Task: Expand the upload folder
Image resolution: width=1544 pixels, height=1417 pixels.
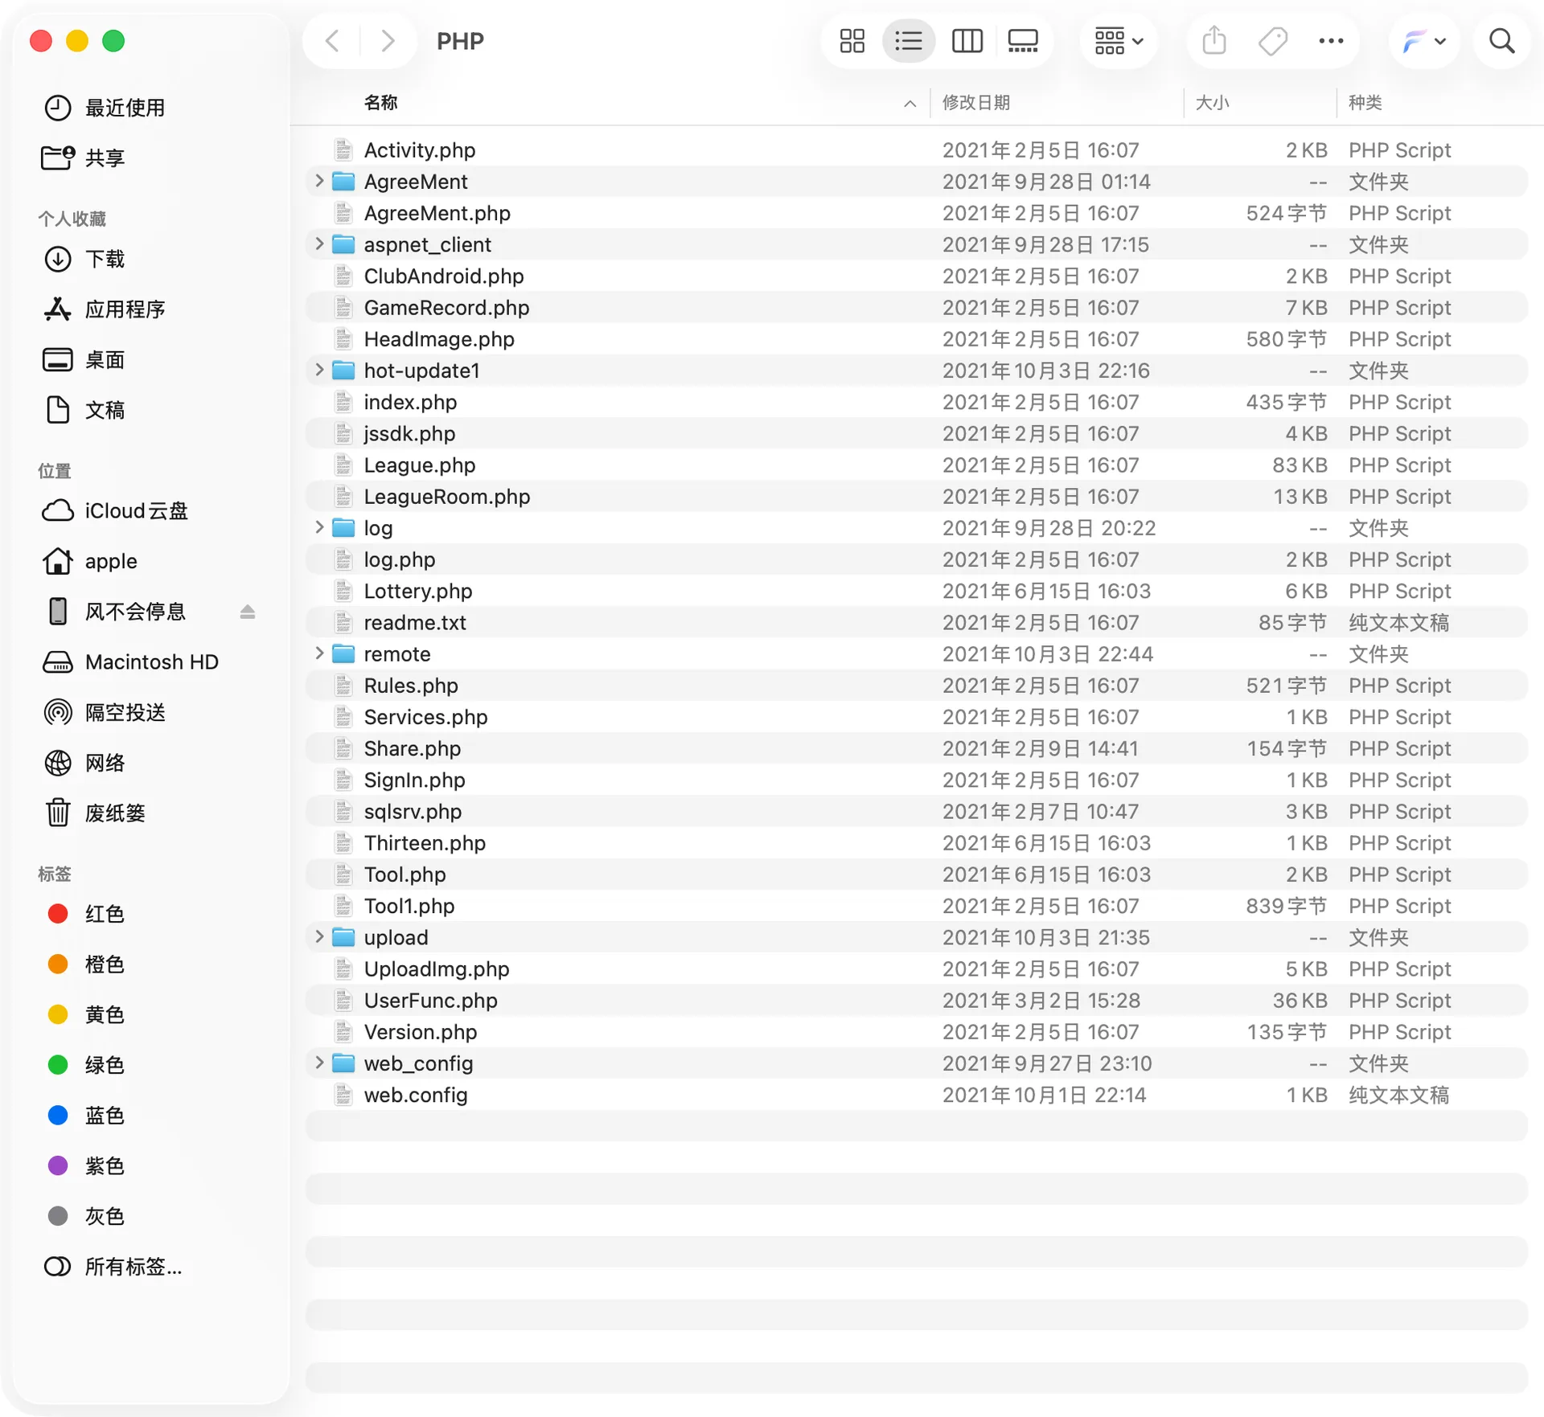Action: pos(319,936)
